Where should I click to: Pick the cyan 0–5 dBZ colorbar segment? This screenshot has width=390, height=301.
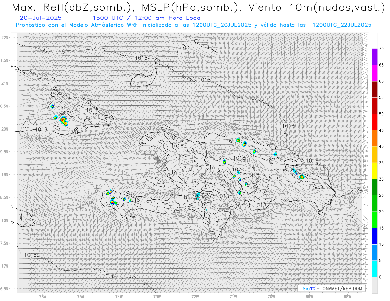pos(375,269)
